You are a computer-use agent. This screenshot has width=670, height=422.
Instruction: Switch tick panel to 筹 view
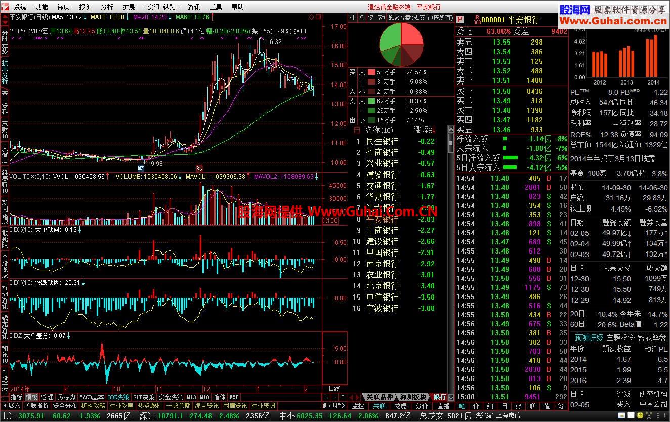(561, 406)
